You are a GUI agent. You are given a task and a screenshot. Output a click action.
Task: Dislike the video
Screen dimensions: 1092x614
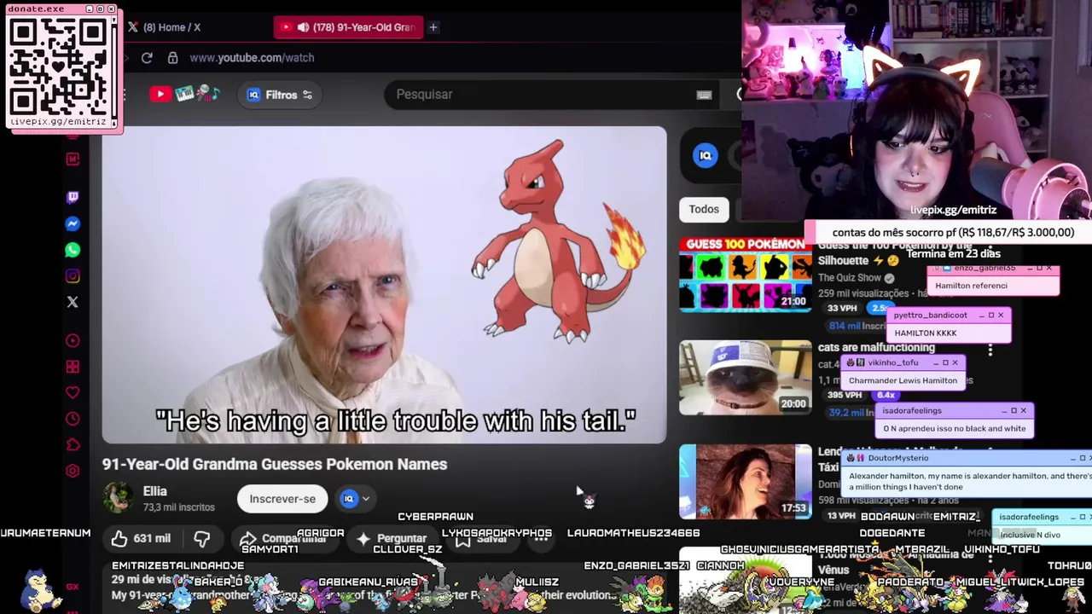202,538
